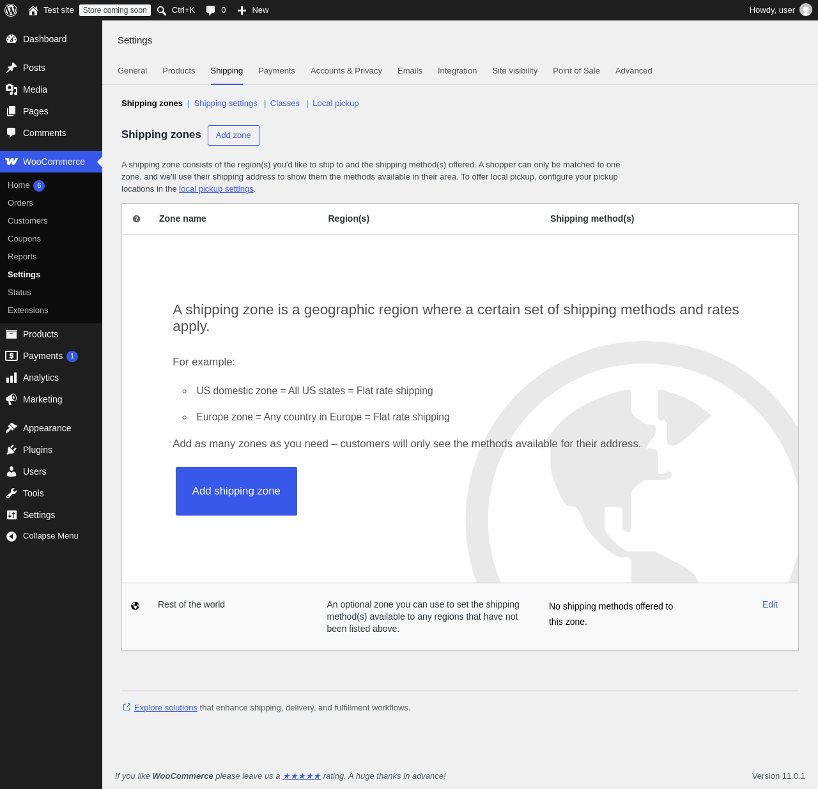
Task: Click the Comments bubble icon in sidebar
Action: (x=12, y=133)
